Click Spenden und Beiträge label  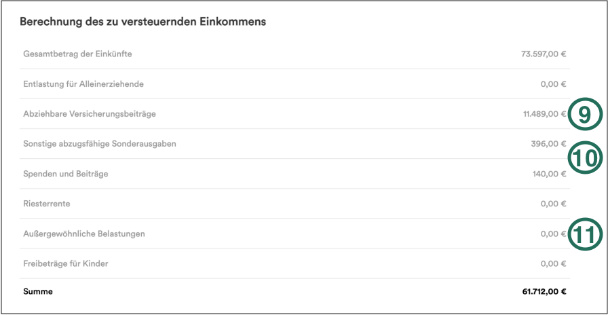tap(66, 174)
